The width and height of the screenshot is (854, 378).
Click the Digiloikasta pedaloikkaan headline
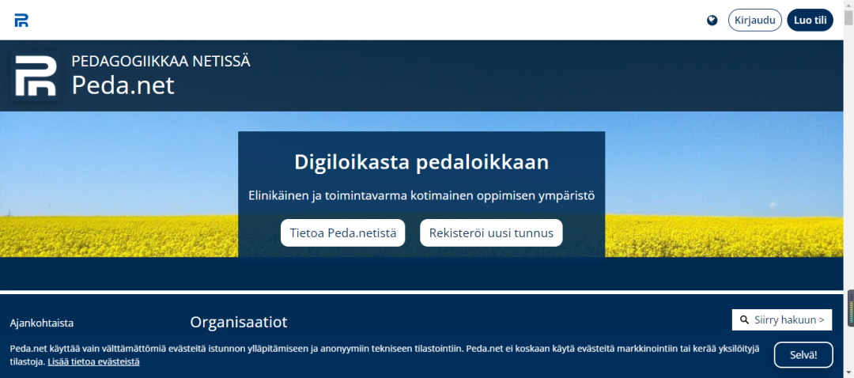(x=421, y=162)
